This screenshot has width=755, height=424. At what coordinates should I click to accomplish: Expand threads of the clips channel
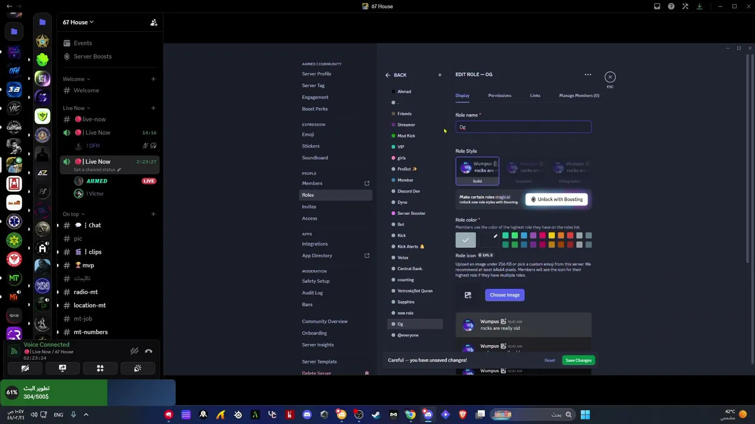pos(58,252)
